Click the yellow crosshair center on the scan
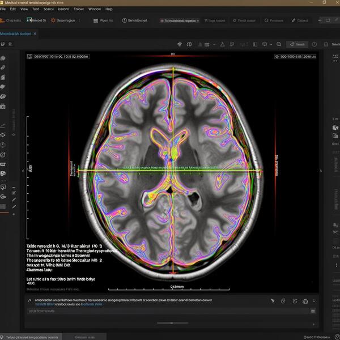 tap(173, 171)
